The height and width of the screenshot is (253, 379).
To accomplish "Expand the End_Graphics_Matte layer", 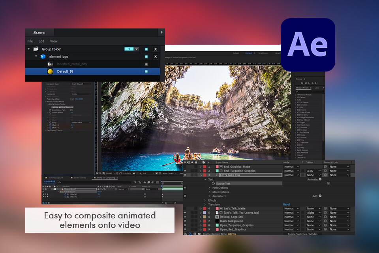I will [x=201, y=167].
